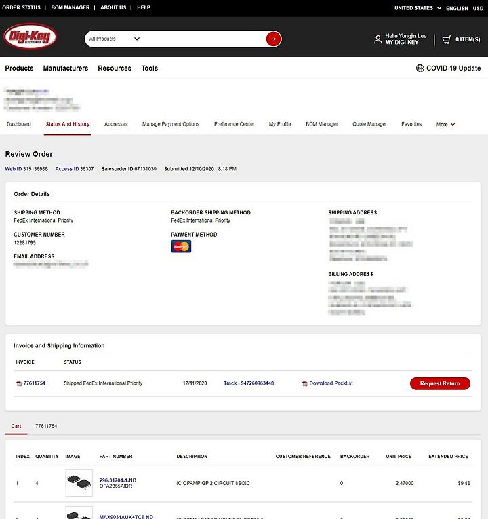Click the Hello Yongjin Lee greeting
This screenshot has width=488, height=519.
coord(406,36)
